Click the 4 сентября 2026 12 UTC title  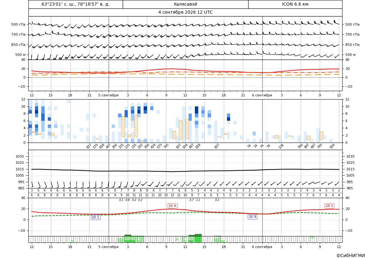click(185, 12)
